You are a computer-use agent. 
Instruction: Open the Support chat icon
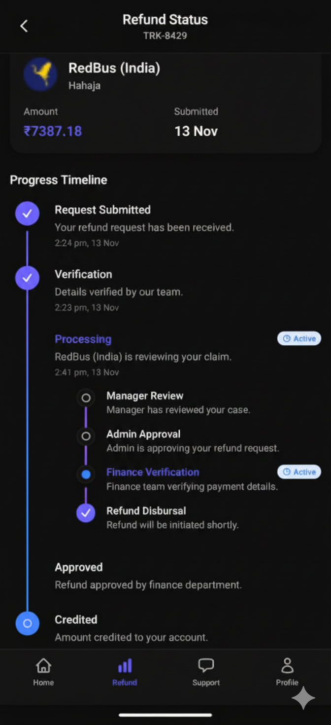point(206,666)
